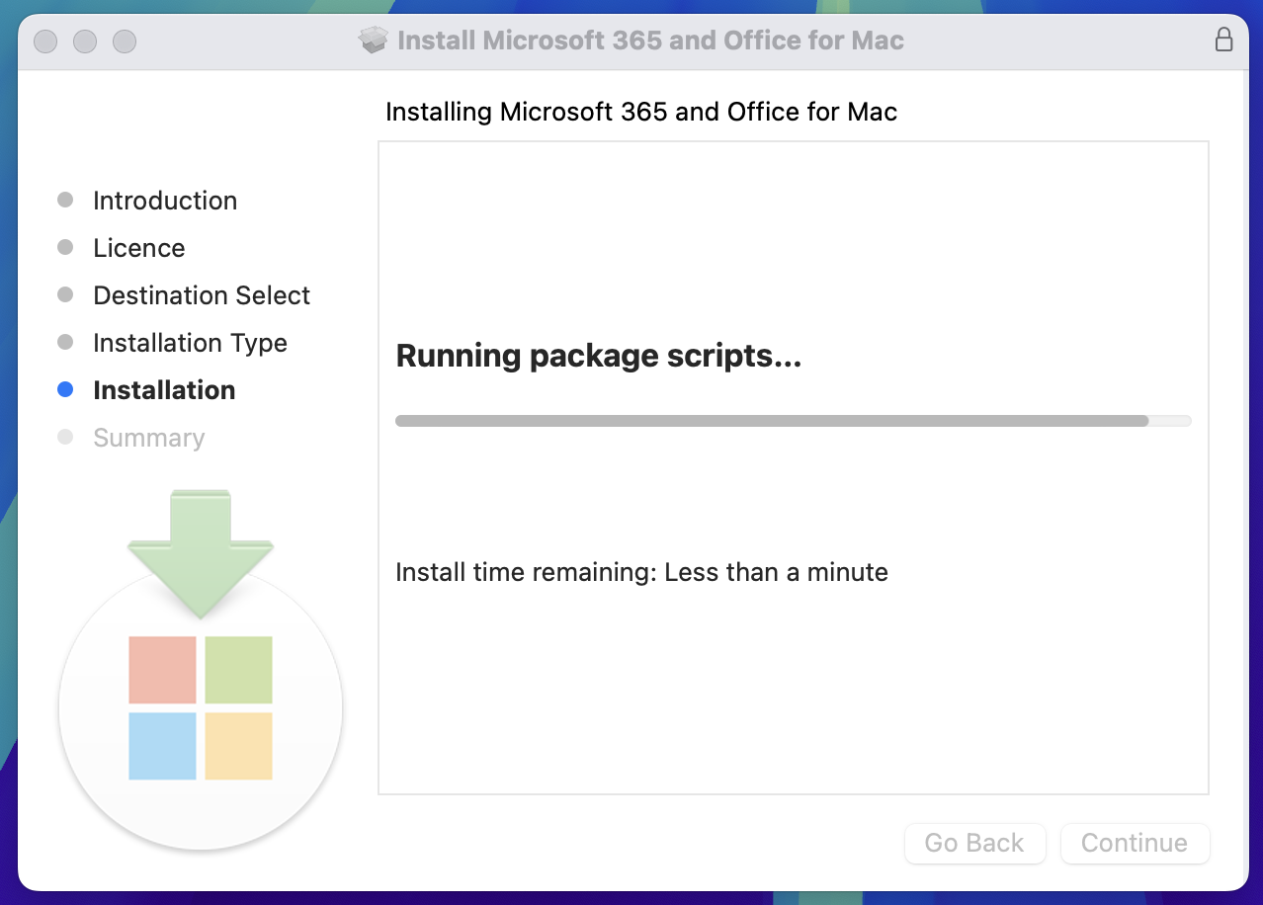Close the installer window
Image resolution: width=1263 pixels, height=905 pixels.
point(45,41)
